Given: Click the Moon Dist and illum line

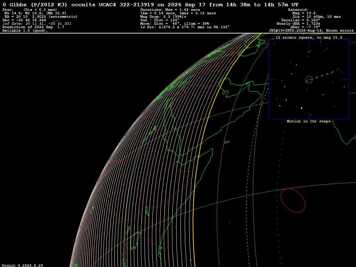Looking at the screenshot, I should 175,24.
